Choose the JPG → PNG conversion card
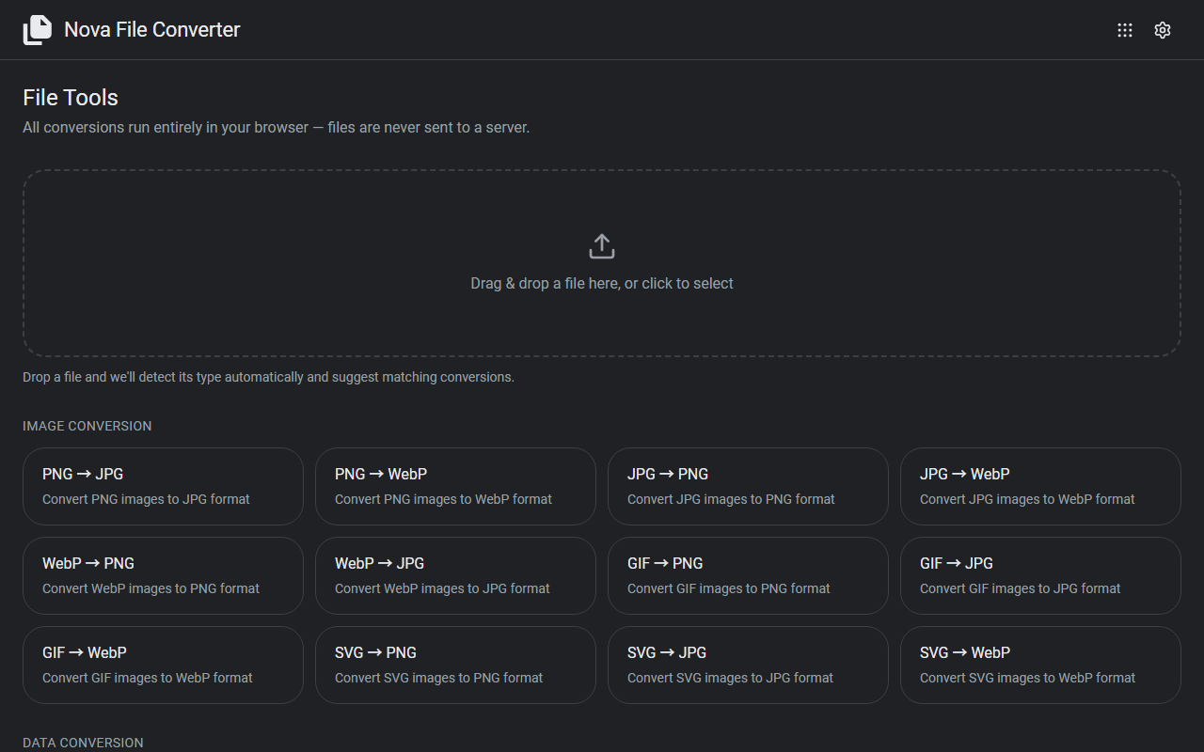The height and width of the screenshot is (752, 1204). 748,486
